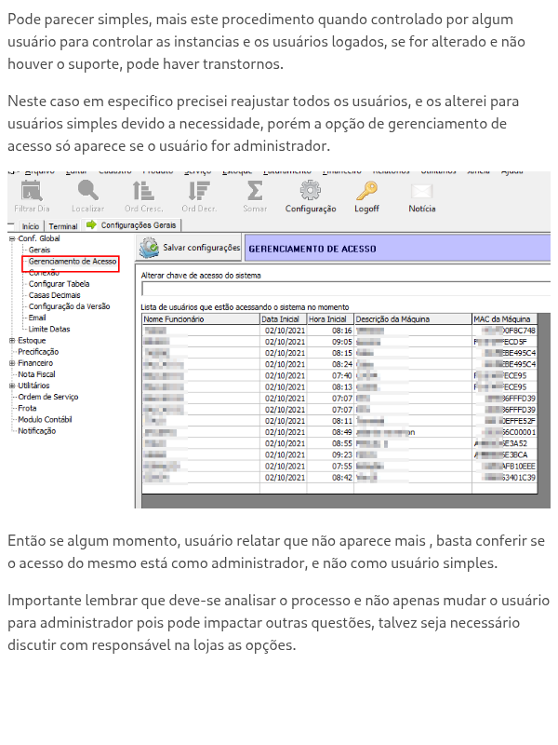Select Casas Decimais tree item
Image resolution: width=558 pixels, height=745 pixels.
54,295
